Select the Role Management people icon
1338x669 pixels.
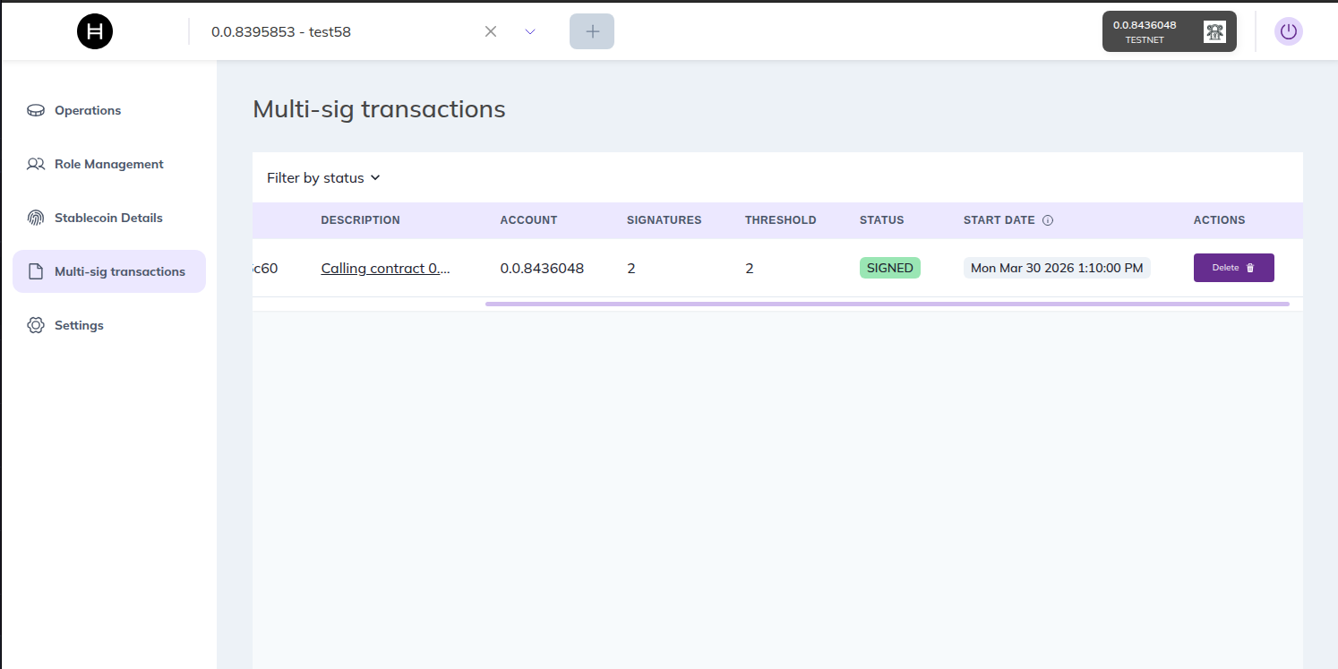[36, 164]
